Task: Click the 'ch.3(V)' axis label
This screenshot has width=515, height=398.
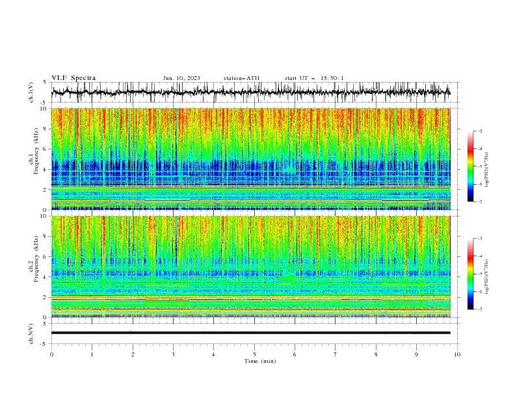Action: point(31,334)
